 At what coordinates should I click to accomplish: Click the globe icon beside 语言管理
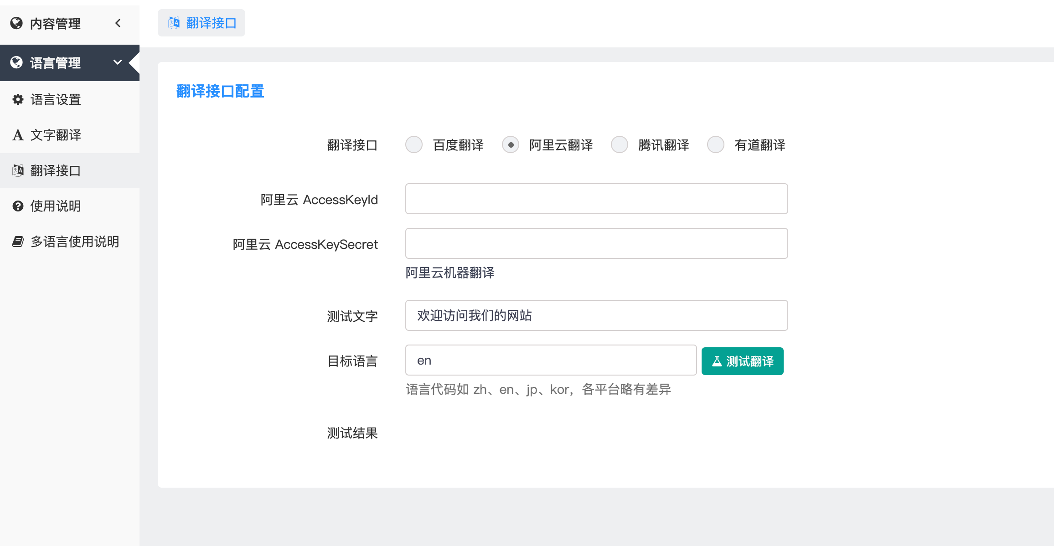[16, 62]
